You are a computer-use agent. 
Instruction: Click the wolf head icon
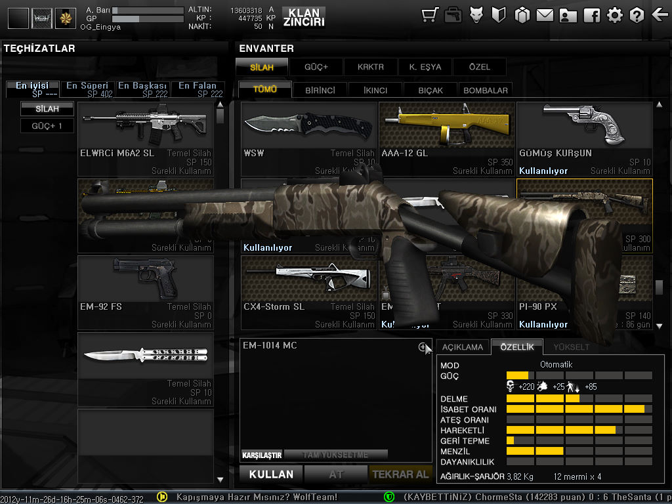click(476, 15)
